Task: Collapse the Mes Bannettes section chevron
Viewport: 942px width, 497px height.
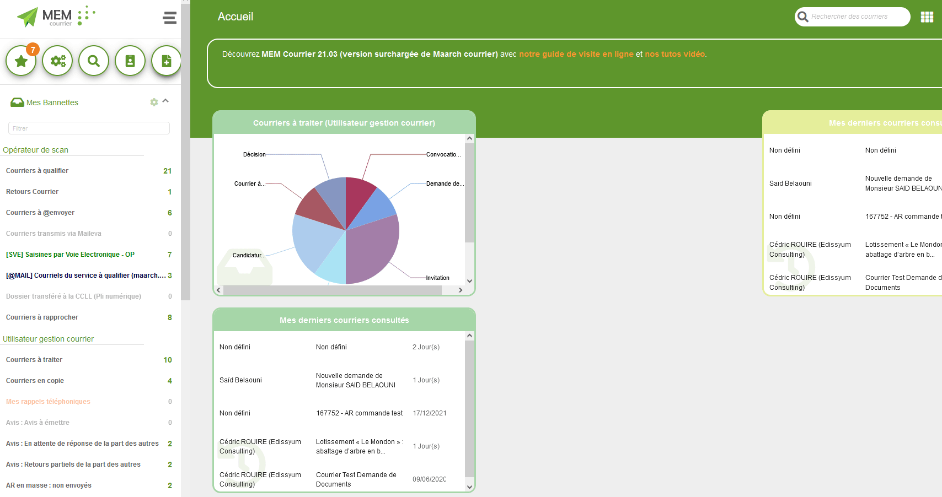Action: pos(165,101)
